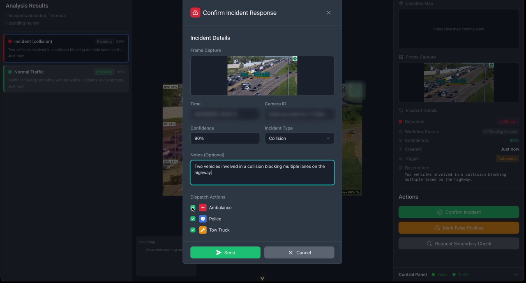Click the red Ambulance cross icon
The height and width of the screenshot is (283, 526).
tap(203, 208)
